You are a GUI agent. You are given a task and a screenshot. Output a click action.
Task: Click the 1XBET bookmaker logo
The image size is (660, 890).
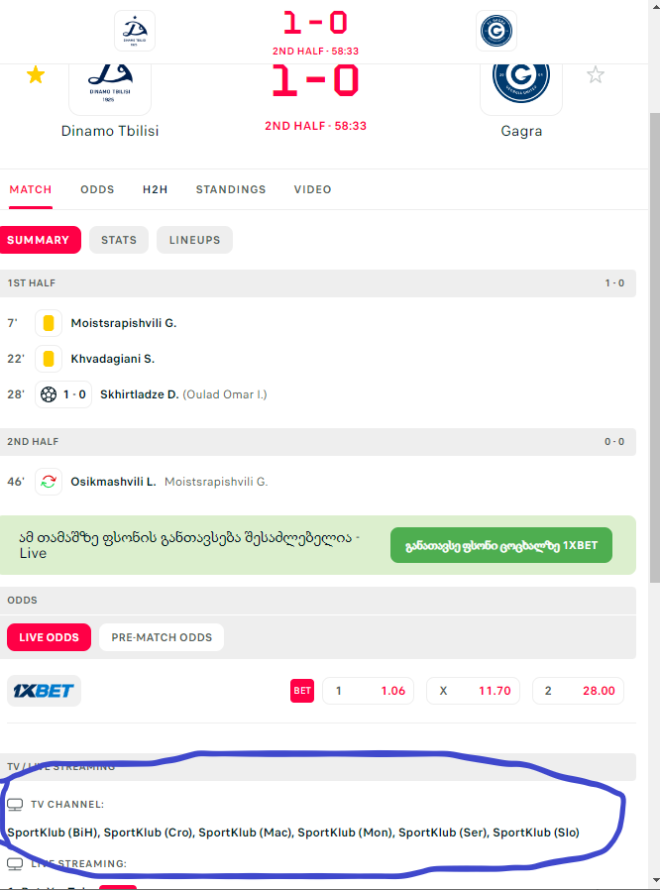44,691
